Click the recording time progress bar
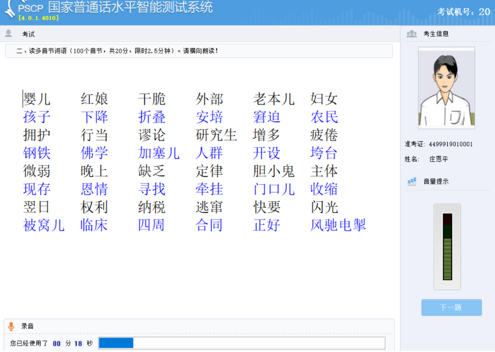This screenshot has height=352, width=495. coord(241,343)
